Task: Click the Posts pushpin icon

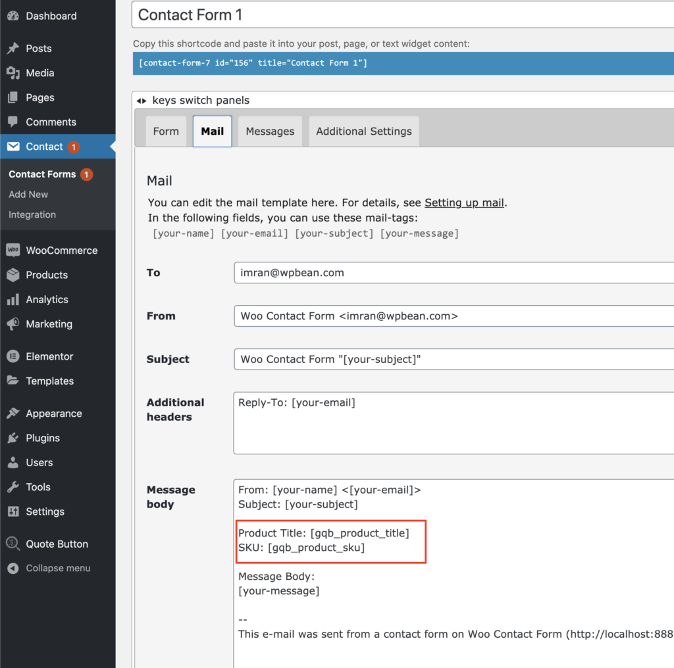Action: [x=13, y=49]
